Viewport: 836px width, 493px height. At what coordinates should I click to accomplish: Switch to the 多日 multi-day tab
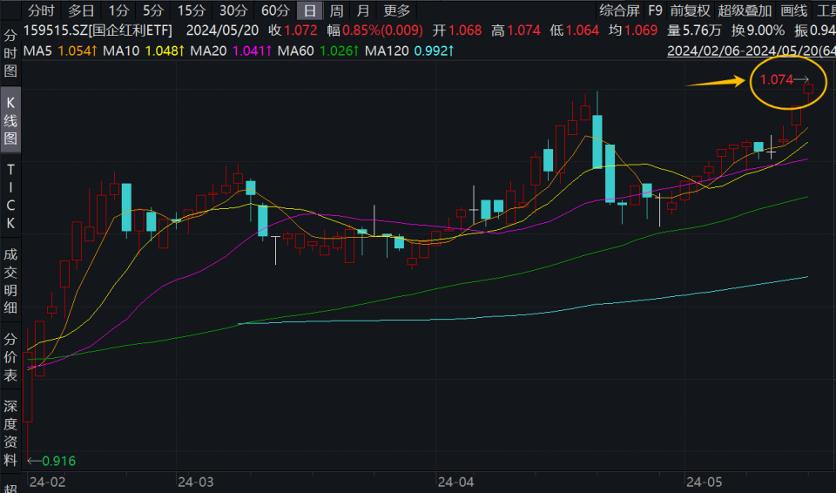pos(82,10)
